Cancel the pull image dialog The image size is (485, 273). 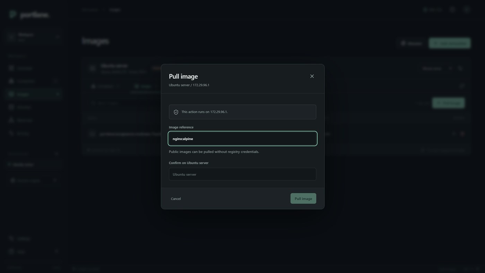tap(176, 199)
